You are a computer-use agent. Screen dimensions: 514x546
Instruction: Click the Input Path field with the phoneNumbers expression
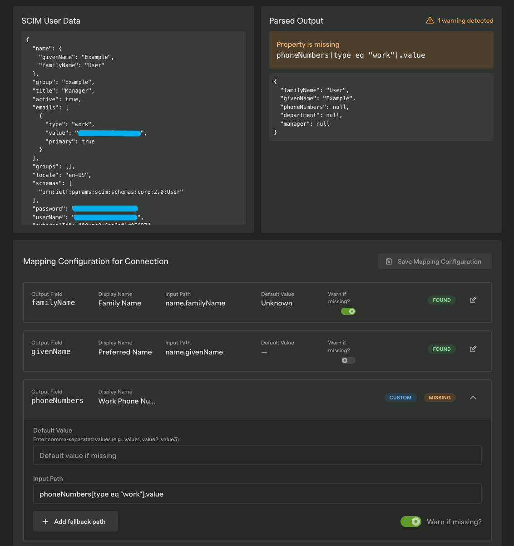tap(257, 493)
